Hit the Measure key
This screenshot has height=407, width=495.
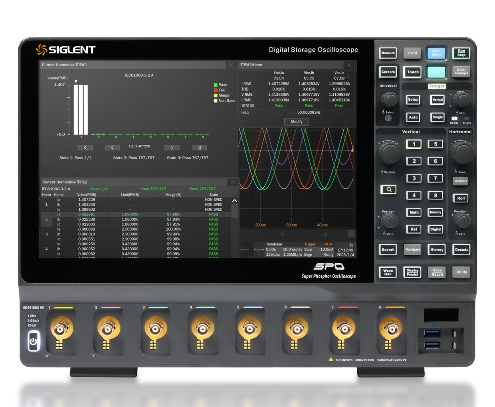(388, 53)
